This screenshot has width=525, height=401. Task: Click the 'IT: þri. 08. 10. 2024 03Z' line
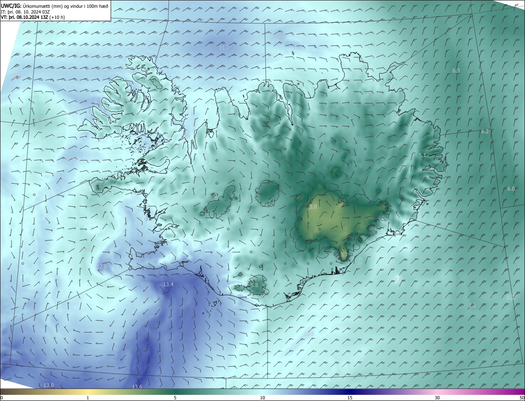pyautogui.click(x=25, y=11)
